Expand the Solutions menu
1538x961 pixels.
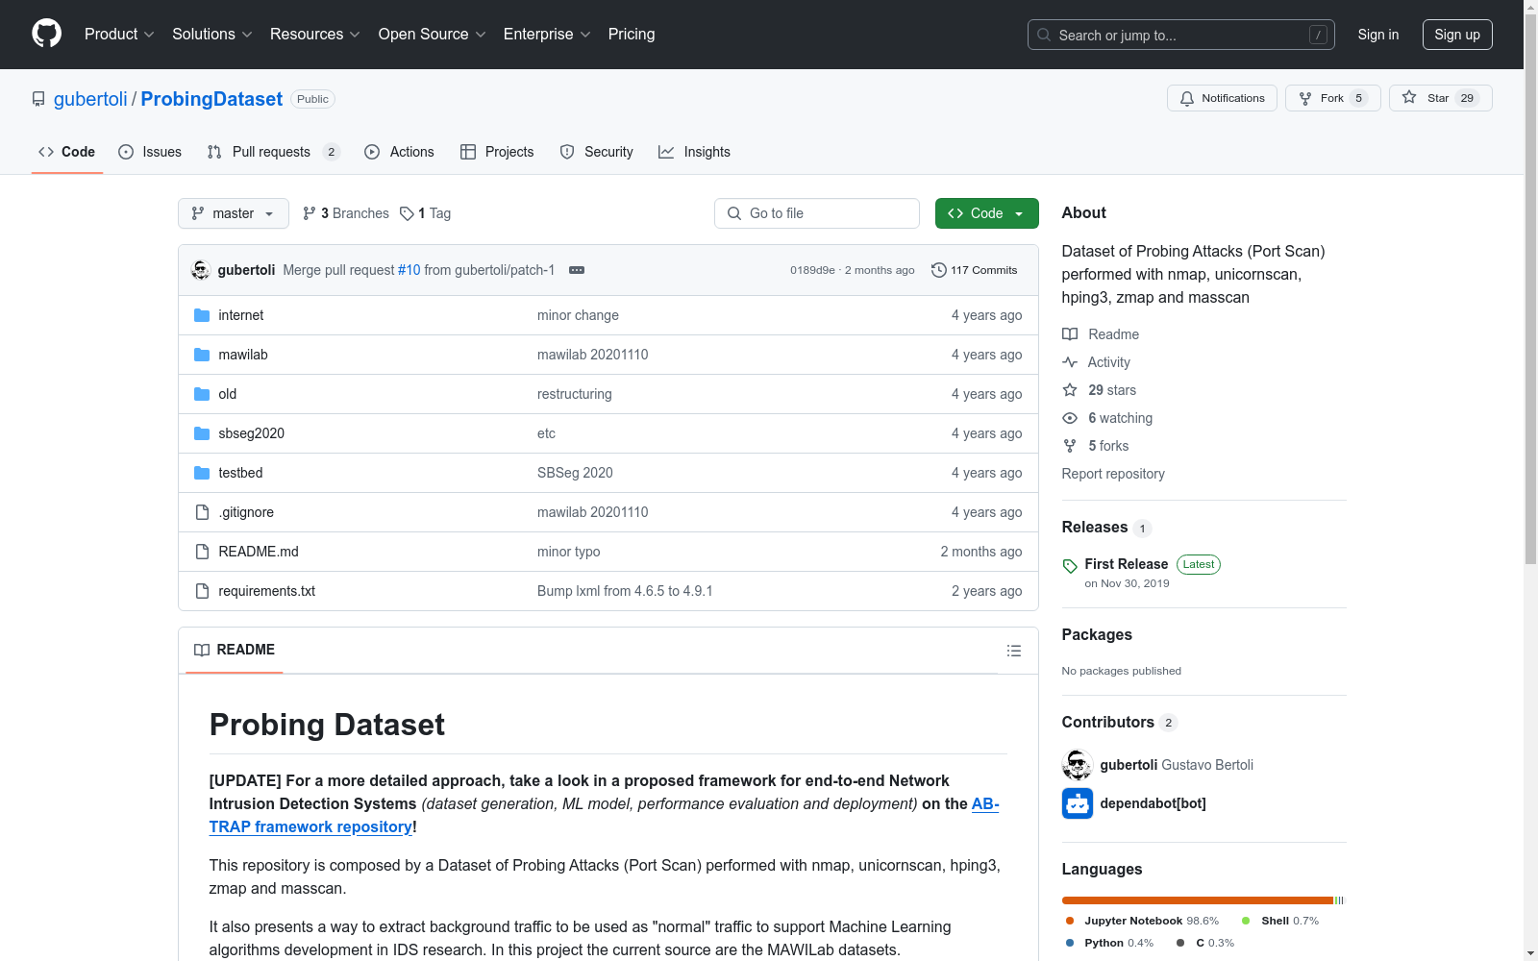[212, 35]
